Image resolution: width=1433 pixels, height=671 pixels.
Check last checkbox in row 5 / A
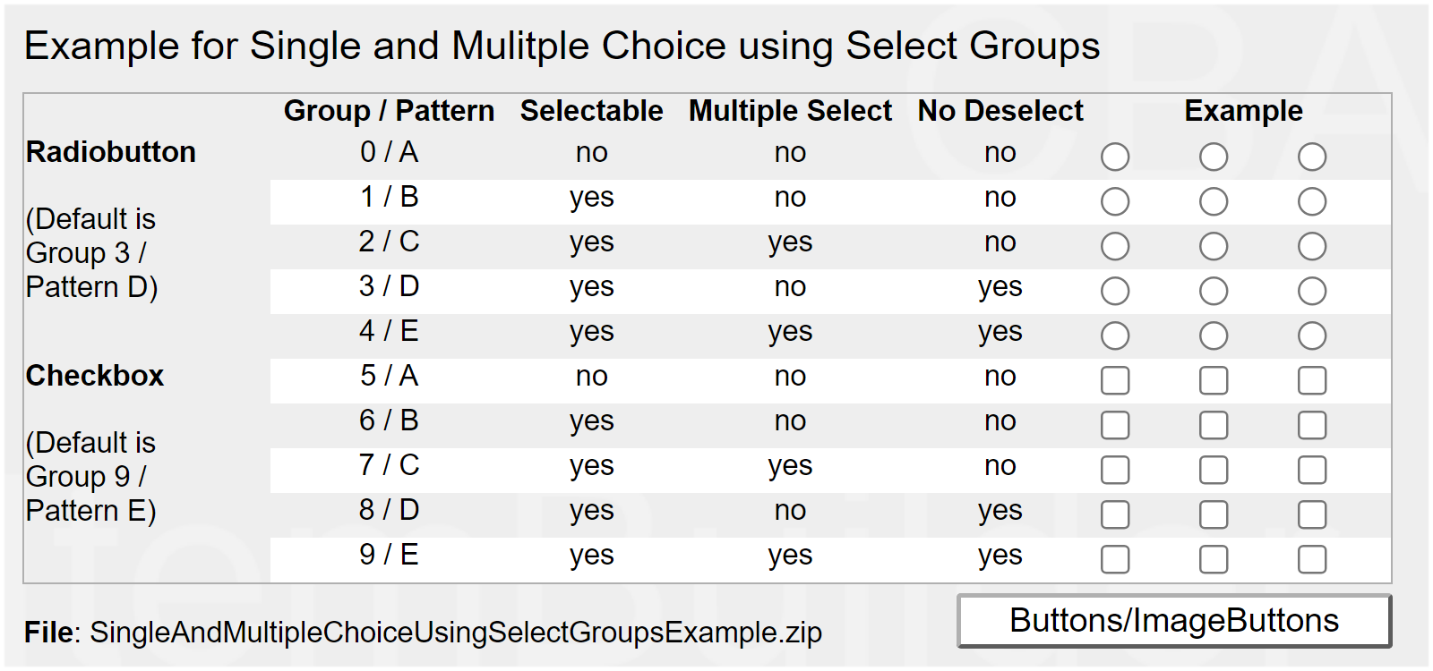pos(1312,381)
